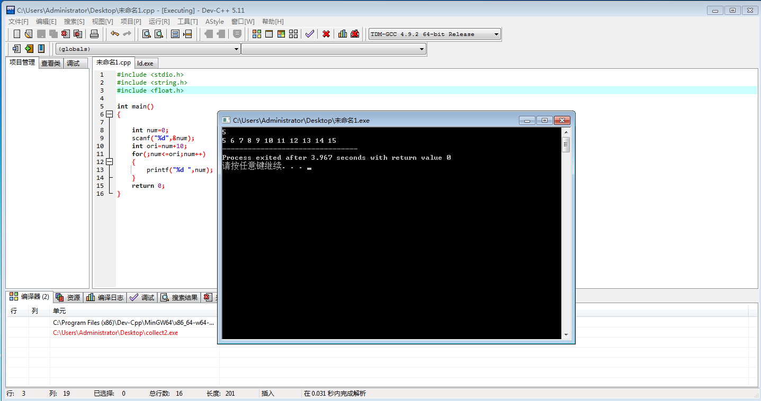Open the 搜索[S] menu
The width and height of the screenshot is (761, 401).
coord(74,22)
